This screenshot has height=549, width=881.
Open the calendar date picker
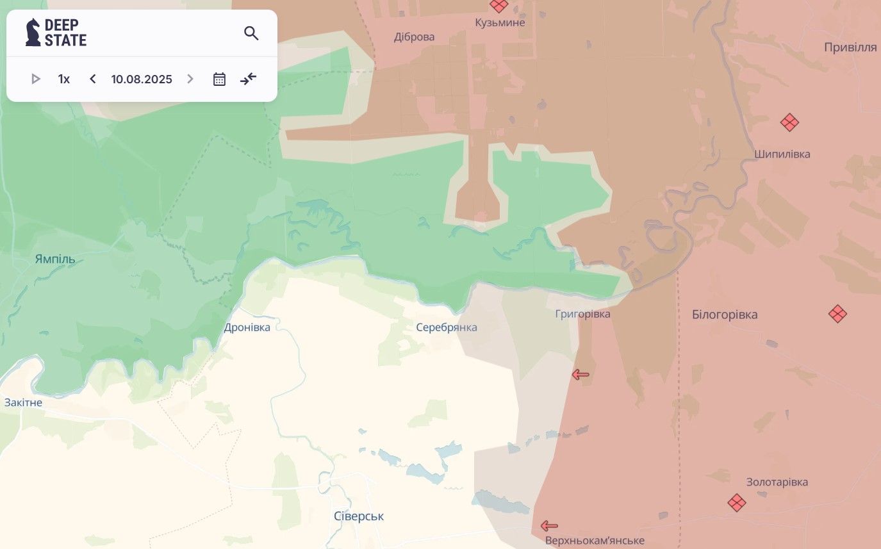click(x=219, y=79)
